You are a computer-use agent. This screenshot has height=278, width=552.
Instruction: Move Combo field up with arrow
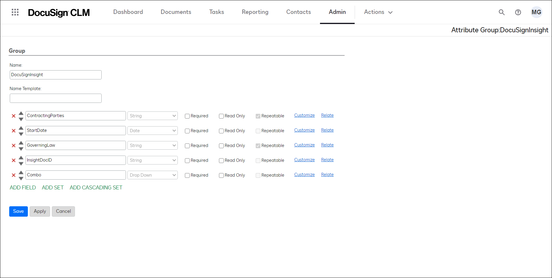click(x=21, y=172)
